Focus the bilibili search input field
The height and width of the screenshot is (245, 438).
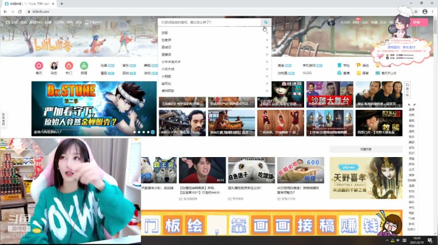tap(209, 22)
